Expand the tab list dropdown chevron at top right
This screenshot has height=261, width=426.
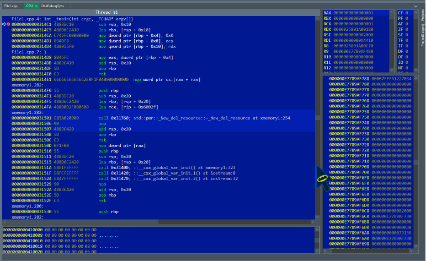416,6
